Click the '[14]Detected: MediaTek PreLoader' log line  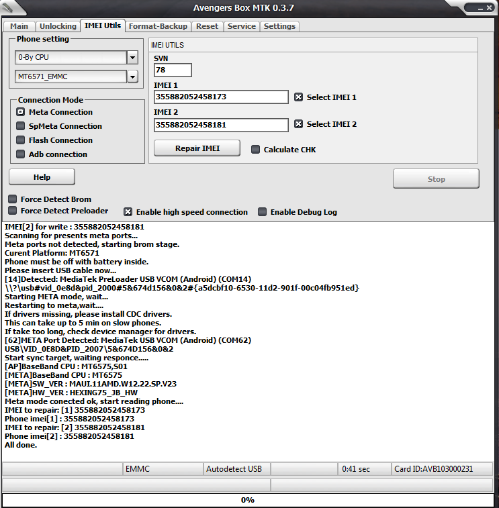tap(128, 279)
